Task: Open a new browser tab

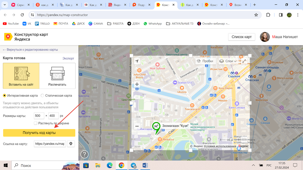Action: pos(254,5)
